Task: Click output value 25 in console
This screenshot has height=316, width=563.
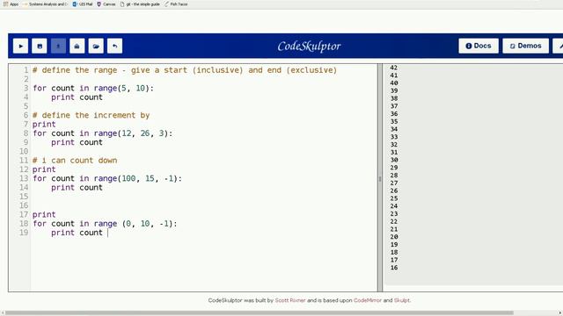Action: 394,198
